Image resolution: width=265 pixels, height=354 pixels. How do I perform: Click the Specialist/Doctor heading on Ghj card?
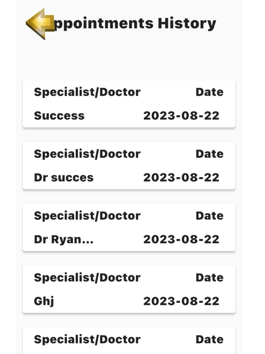[87, 277]
